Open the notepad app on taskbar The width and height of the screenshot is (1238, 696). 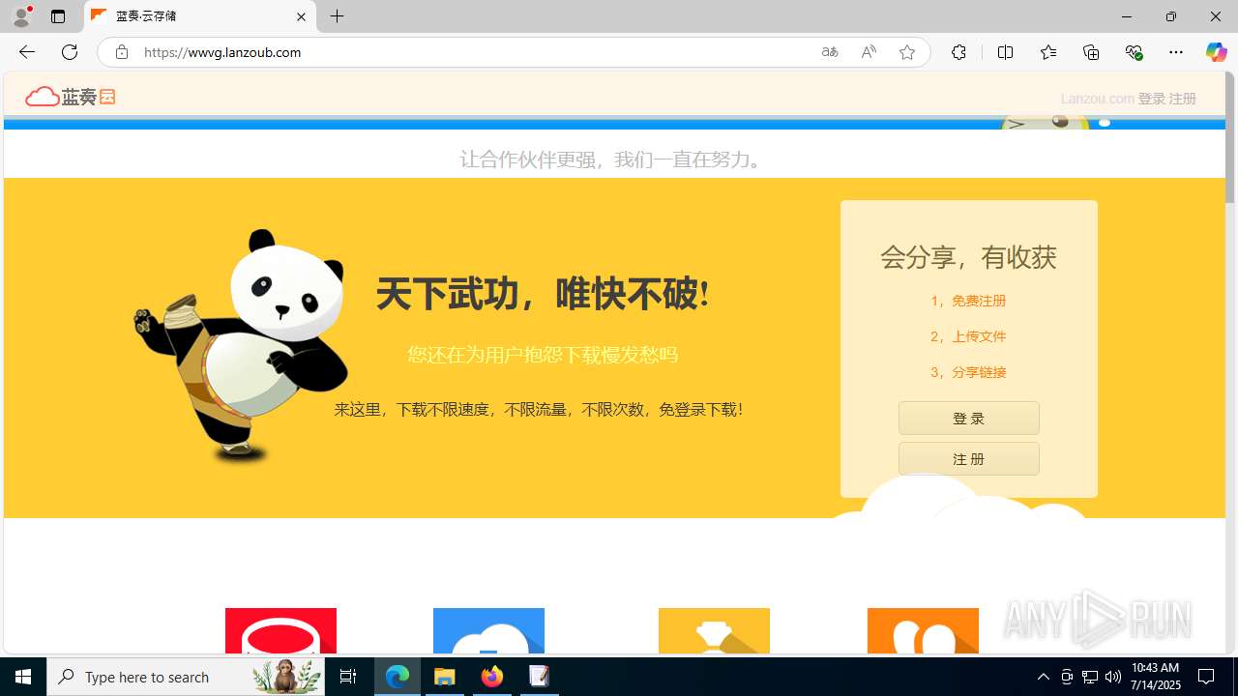[x=539, y=677]
